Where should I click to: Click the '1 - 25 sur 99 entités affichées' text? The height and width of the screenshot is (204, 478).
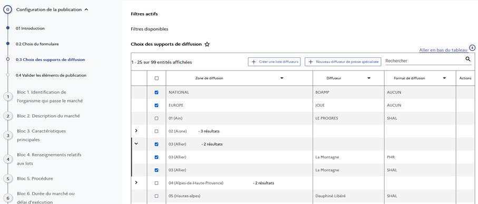coord(162,62)
